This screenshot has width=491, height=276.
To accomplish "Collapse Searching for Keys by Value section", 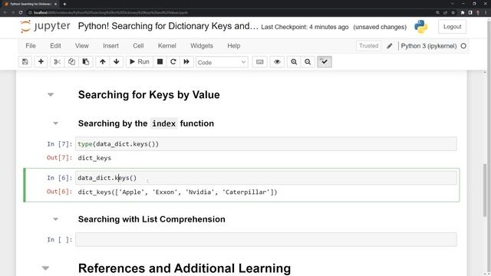I will coord(51,95).
